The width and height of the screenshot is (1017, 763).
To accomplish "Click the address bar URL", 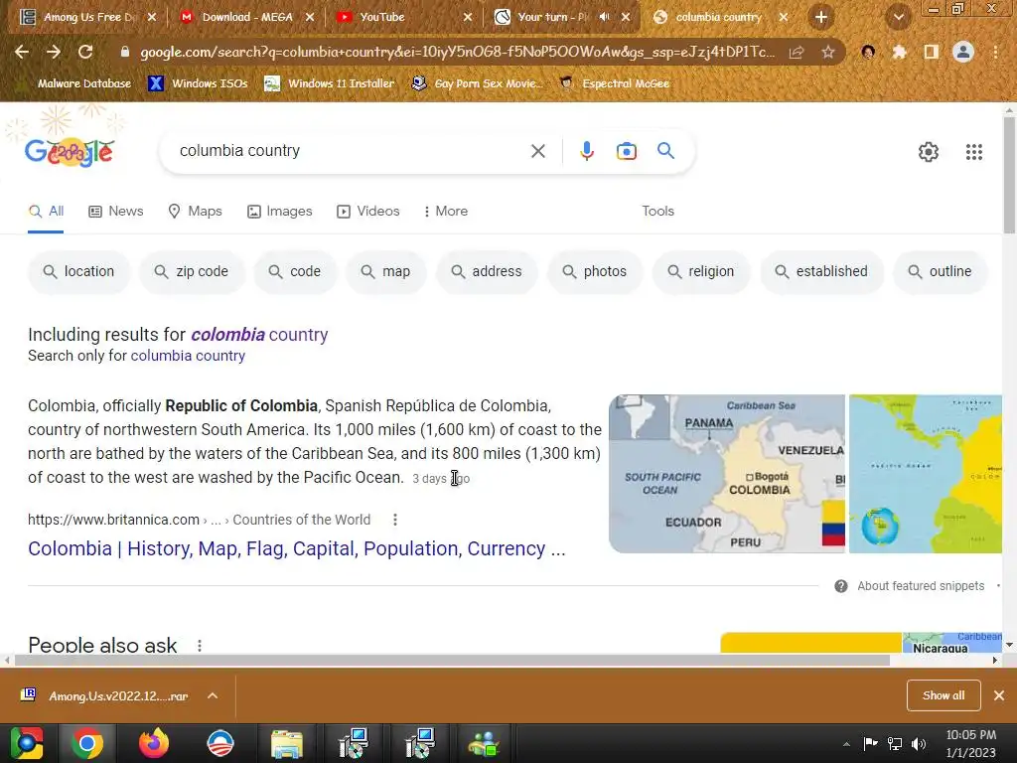I will (457, 52).
